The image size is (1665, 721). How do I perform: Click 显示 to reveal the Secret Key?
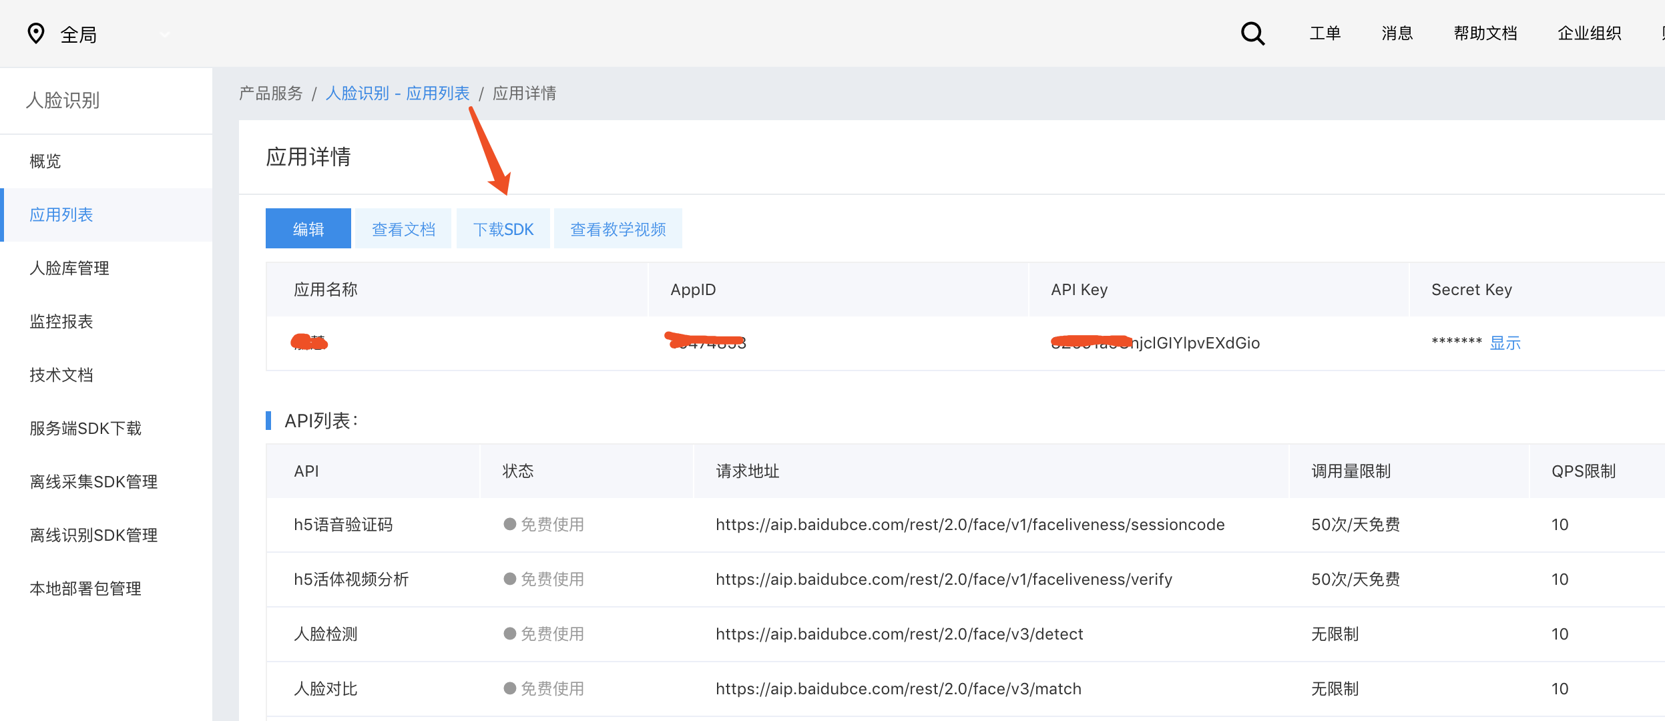pyautogui.click(x=1505, y=343)
